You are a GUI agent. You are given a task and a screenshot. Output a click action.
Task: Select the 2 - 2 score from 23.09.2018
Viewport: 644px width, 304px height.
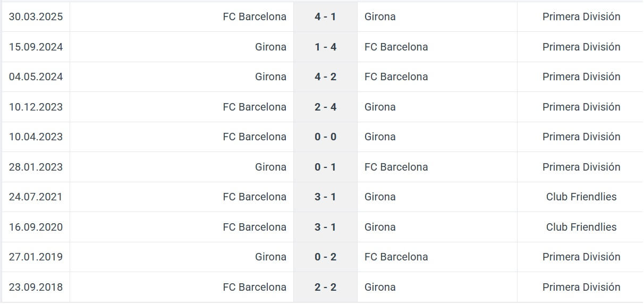325,287
